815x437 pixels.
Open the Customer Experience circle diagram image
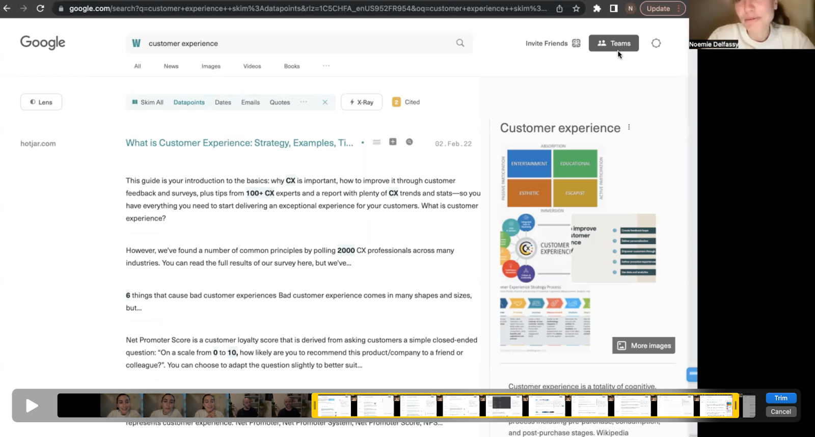tap(535, 249)
